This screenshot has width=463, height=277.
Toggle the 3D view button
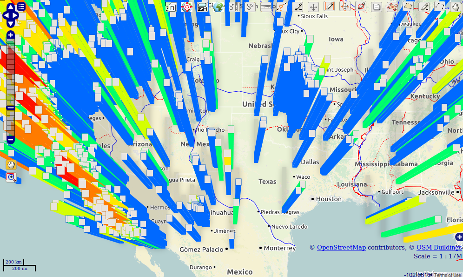(x=171, y=7)
